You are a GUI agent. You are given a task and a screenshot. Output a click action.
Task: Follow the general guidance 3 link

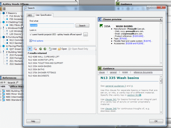(115, 86)
